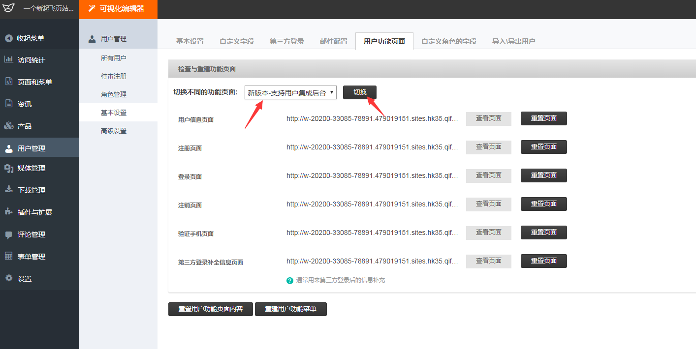Screen dimensions: 696x349
Task: Reset page for 注册页面
Action: [x=544, y=147]
